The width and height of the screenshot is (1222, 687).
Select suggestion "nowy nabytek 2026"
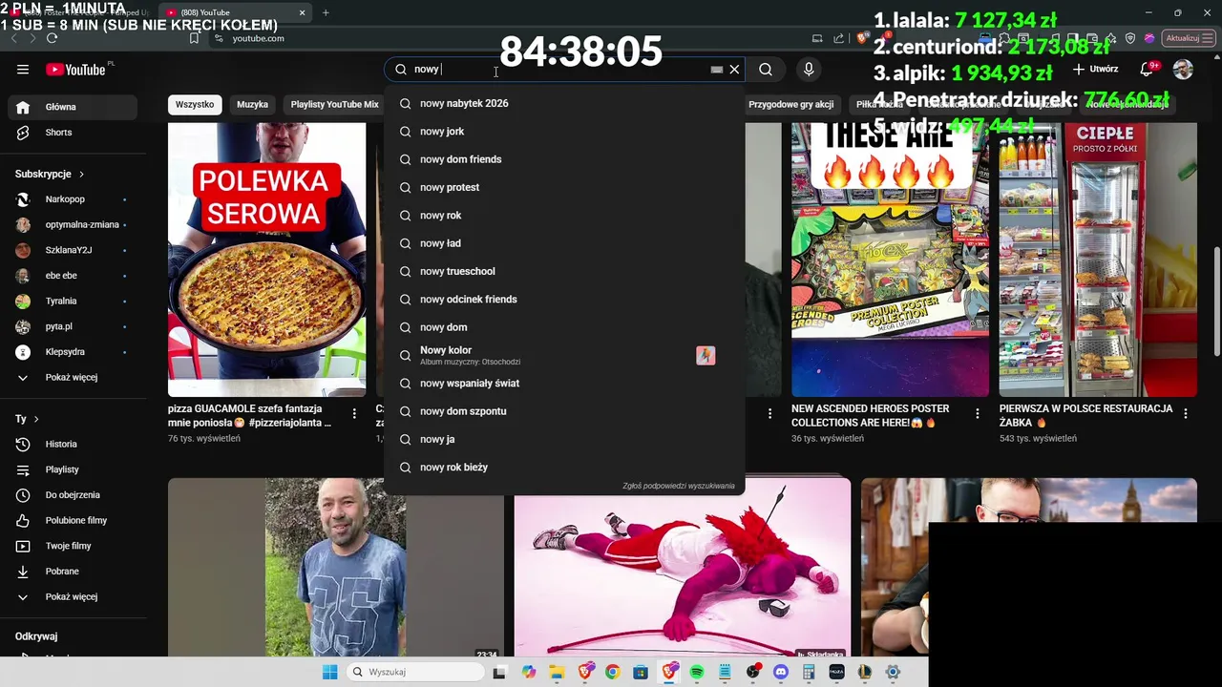point(564,103)
